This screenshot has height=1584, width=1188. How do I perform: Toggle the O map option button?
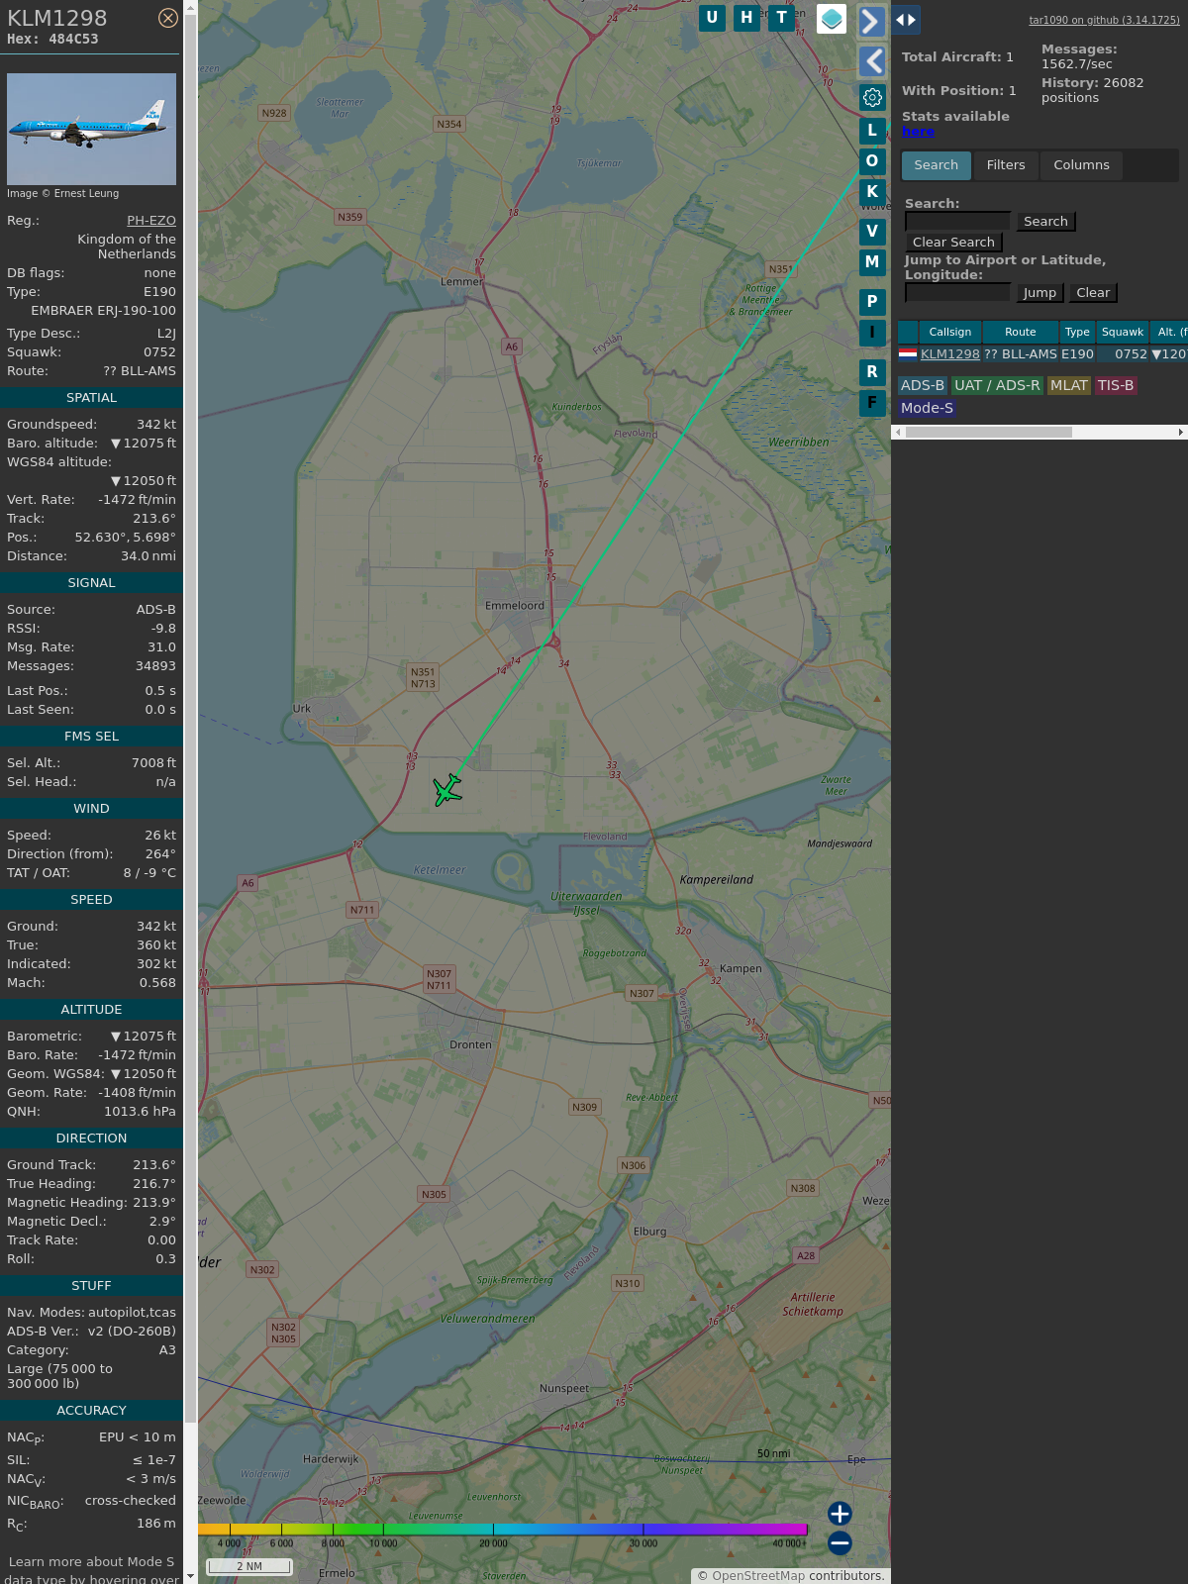click(872, 161)
